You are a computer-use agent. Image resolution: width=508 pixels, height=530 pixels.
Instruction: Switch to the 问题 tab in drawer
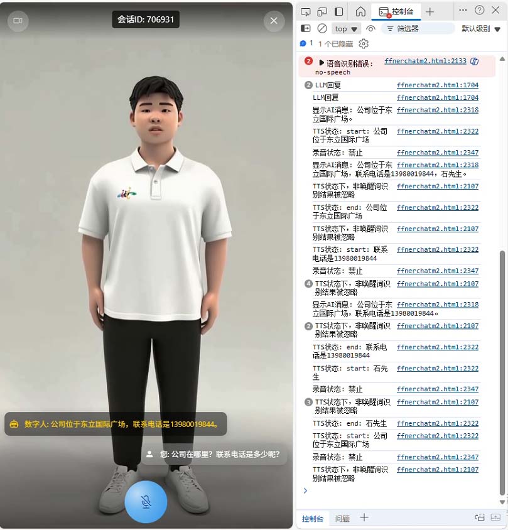point(342,519)
